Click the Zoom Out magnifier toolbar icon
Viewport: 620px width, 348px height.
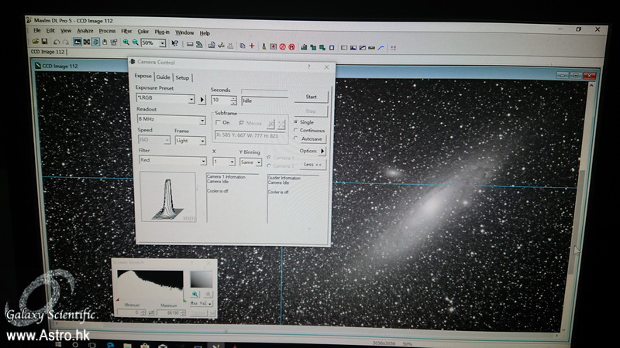pyautogui.click(x=135, y=43)
